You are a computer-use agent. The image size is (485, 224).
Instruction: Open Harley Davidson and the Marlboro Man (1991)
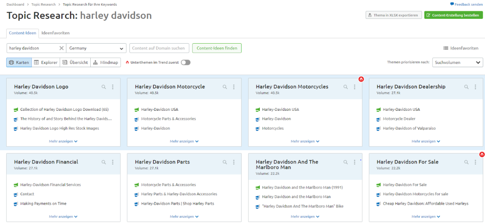(x=303, y=188)
